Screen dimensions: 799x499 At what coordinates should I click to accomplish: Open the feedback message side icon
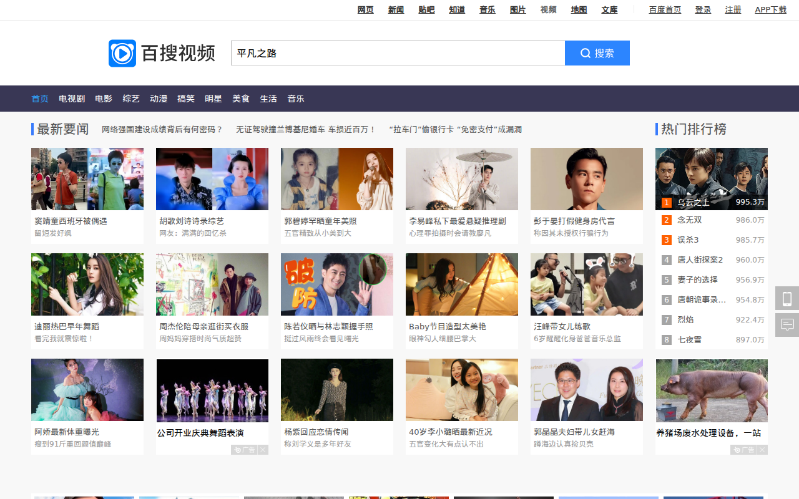point(787,325)
